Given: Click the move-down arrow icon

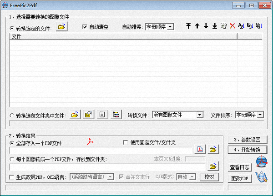Looking at the screenshot, I should click(x=206, y=26).
